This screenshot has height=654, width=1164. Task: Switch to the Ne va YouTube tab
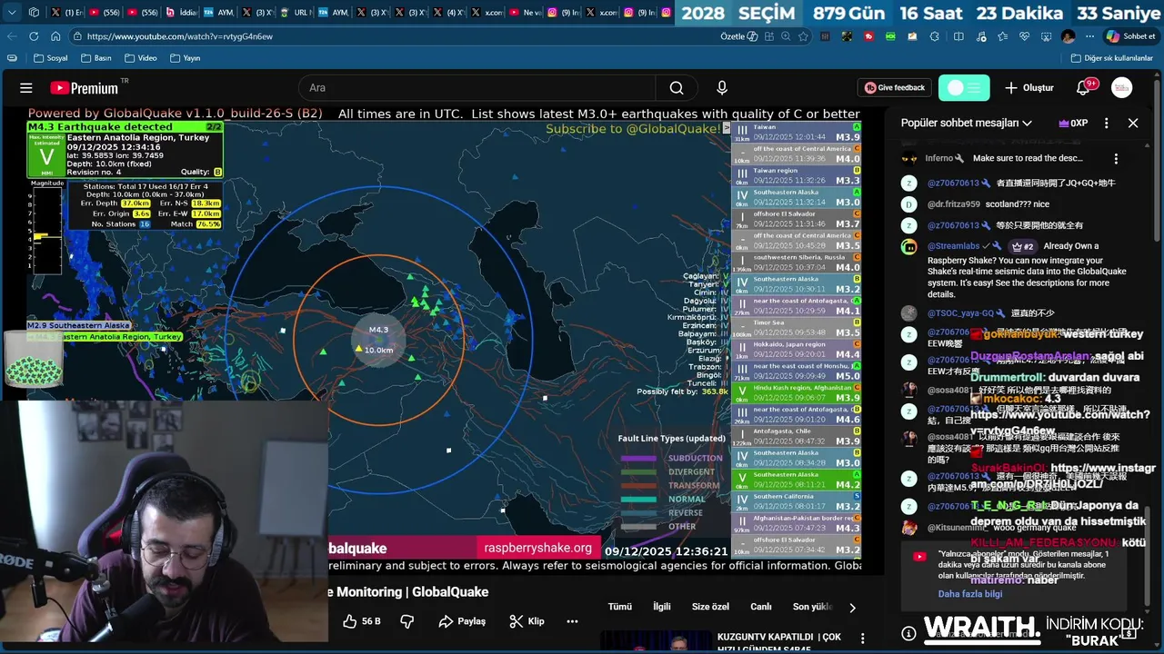click(x=525, y=13)
